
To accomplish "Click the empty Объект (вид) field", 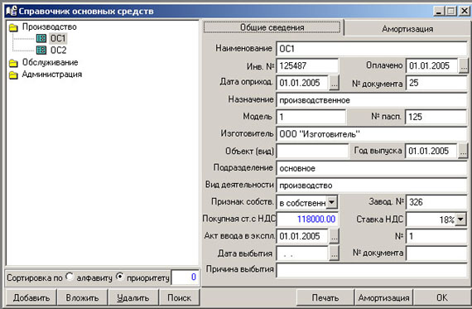I will [312, 151].
